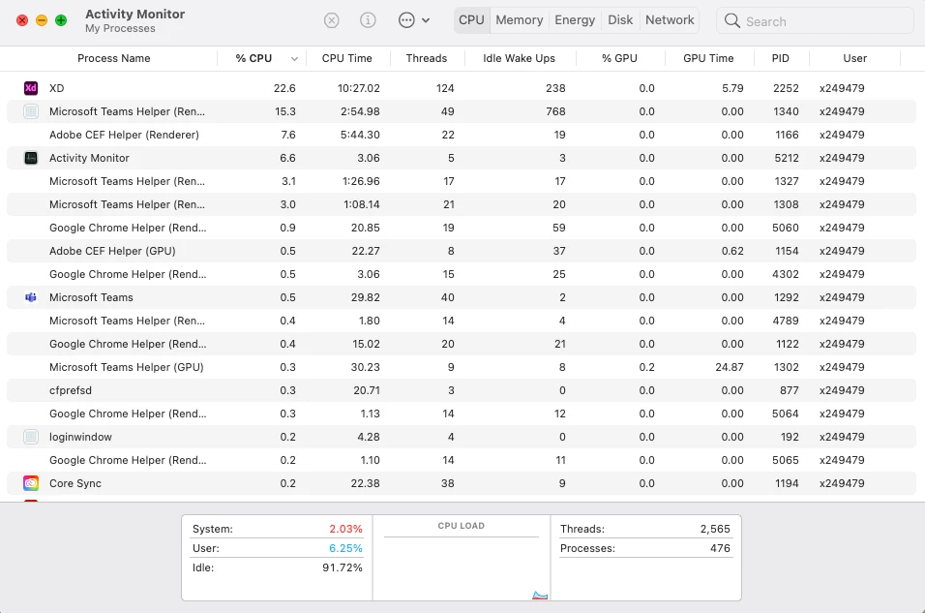925x613 pixels.
Task: Sort by Idle Wake Ups column header
Action: click(520, 58)
